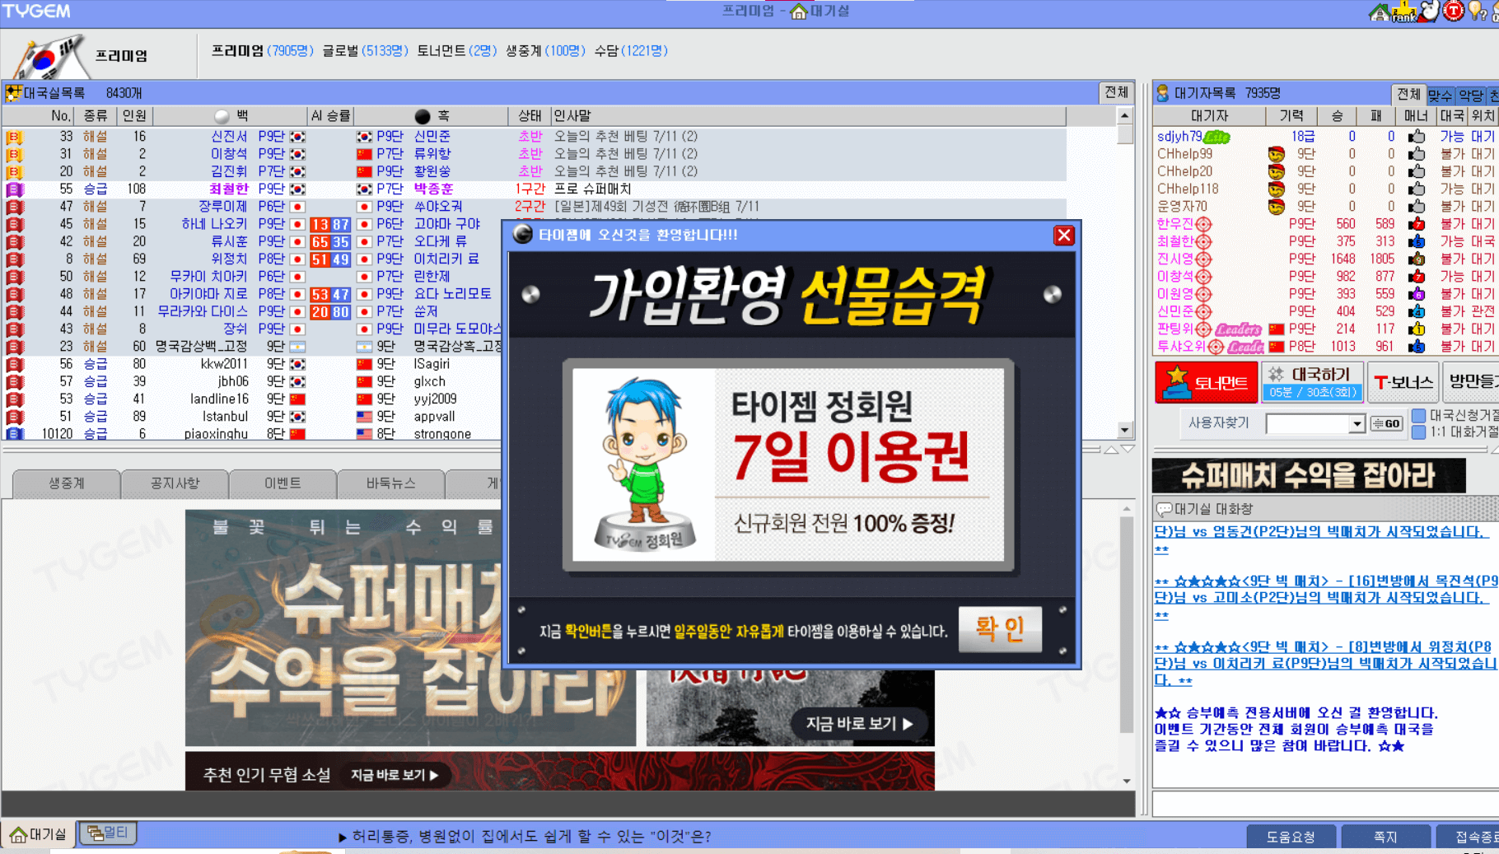The height and width of the screenshot is (854, 1499).
Task: Click the 7일 이용권 gift image
Action: [788, 464]
